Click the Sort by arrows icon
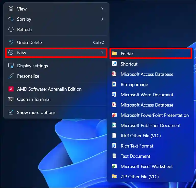Image resolution: width=196 pixels, height=188 pixels. (x=11, y=19)
